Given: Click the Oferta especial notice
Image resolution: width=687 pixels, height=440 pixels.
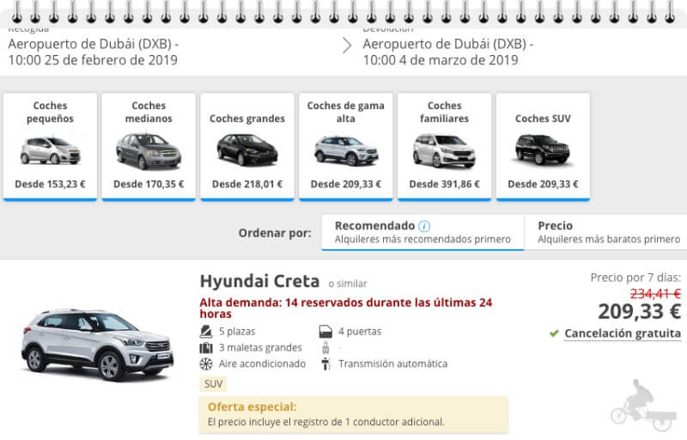Looking at the screenshot, I should click(x=354, y=414).
